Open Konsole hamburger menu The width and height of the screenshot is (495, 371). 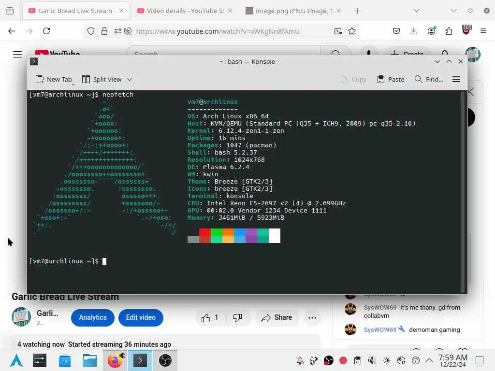click(x=456, y=80)
